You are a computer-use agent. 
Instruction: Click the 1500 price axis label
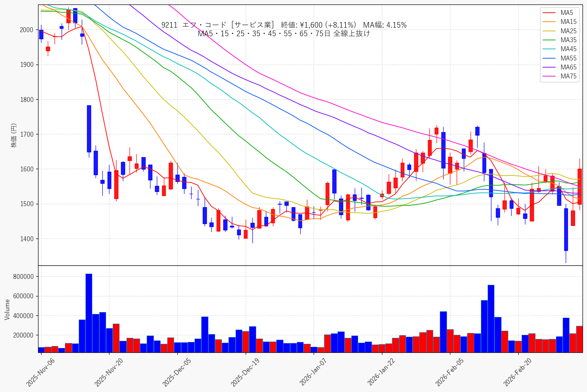(x=27, y=204)
